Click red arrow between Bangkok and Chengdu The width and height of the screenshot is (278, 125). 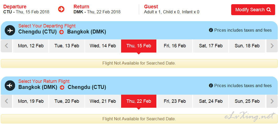pyautogui.click(x=62, y=87)
